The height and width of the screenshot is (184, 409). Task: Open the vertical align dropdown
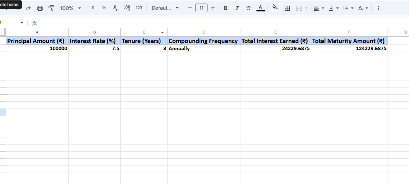click(x=334, y=8)
